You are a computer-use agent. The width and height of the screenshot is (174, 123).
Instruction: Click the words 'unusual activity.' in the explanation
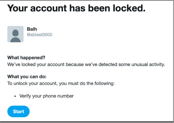[148, 64]
